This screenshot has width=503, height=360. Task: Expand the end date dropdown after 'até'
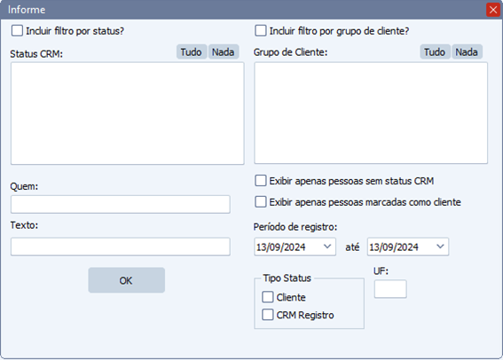pos(440,247)
